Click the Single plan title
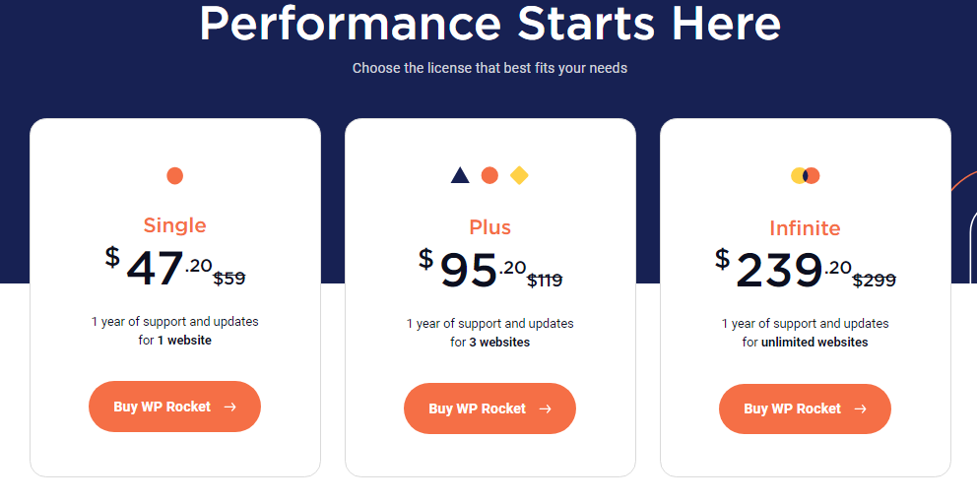Viewport: 977px width, 502px height. tap(175, 224)
